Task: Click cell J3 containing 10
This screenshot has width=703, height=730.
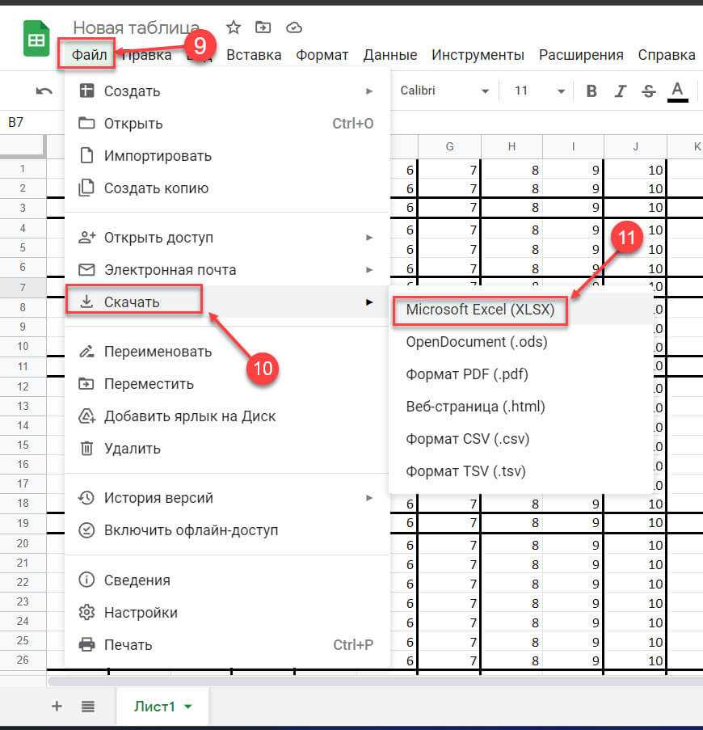Action: point(636,207)
